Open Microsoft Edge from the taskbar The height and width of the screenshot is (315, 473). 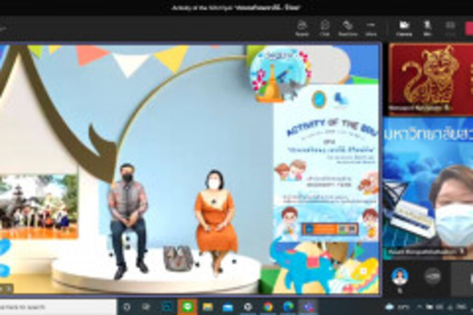point(288,306)
